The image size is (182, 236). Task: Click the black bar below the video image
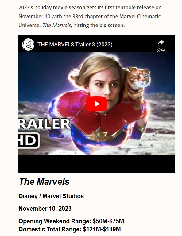coord(97,164)
